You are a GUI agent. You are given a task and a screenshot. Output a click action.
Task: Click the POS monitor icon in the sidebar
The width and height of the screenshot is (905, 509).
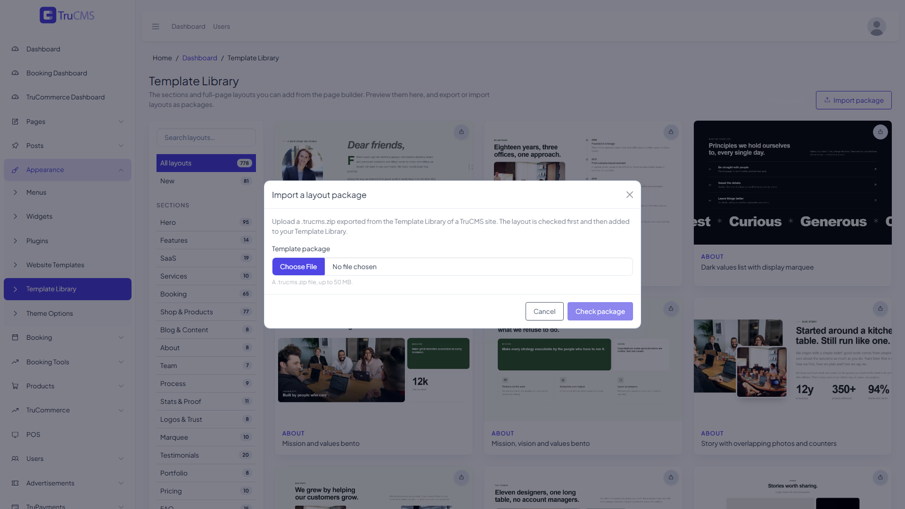[15, 435]
